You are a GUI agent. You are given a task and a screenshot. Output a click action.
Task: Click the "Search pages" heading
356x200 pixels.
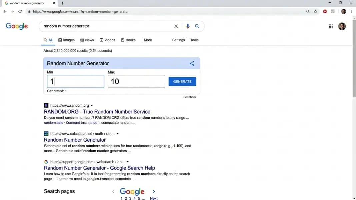(x=59, y=191)
